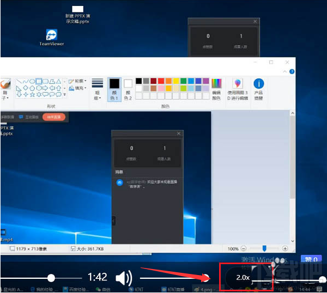
Task: Select Color 1 foreground swatch
Action: (114, 84)
